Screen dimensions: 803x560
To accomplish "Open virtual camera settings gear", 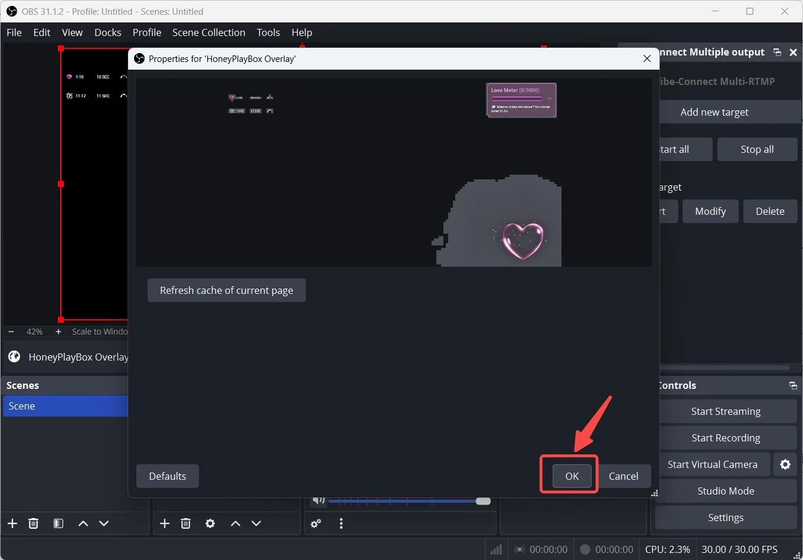I will pyautogui.click(x=785, y=464).
